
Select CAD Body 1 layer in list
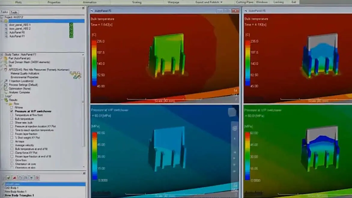(x=12, y=188)
